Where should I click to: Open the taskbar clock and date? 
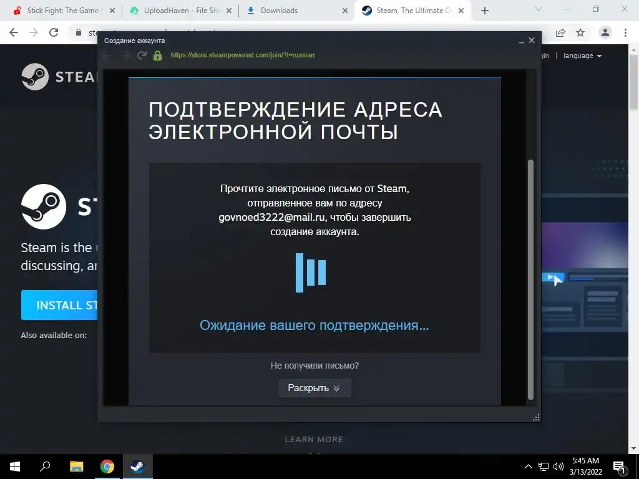point(585,467)
